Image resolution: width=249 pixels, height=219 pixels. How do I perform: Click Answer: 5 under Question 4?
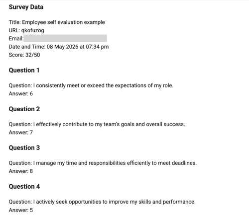[21, 210]
